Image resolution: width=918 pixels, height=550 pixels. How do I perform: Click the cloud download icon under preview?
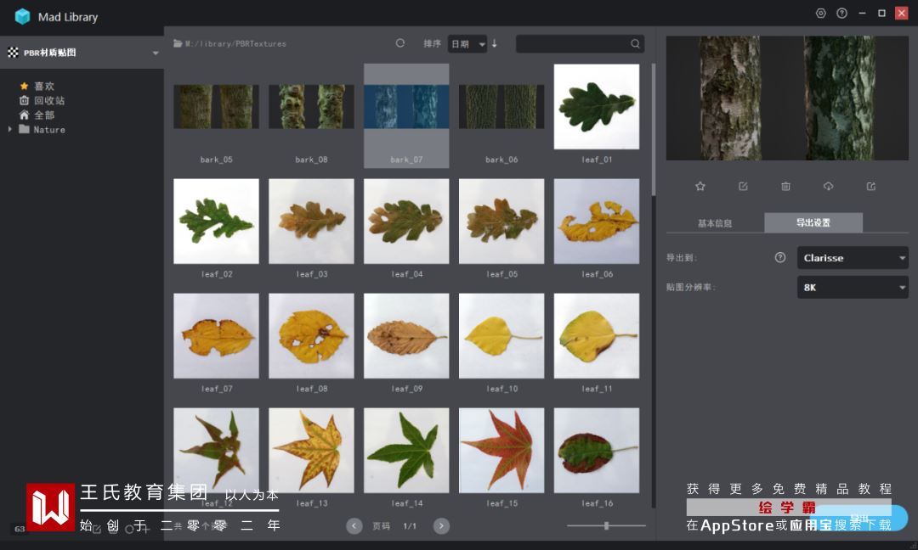[829, 187]
